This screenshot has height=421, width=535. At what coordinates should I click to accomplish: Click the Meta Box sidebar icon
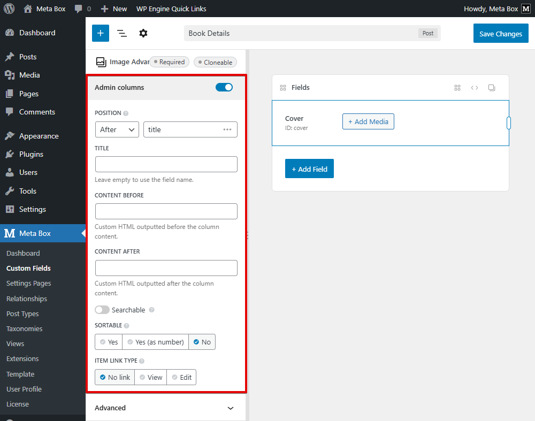tap(9, 233)
